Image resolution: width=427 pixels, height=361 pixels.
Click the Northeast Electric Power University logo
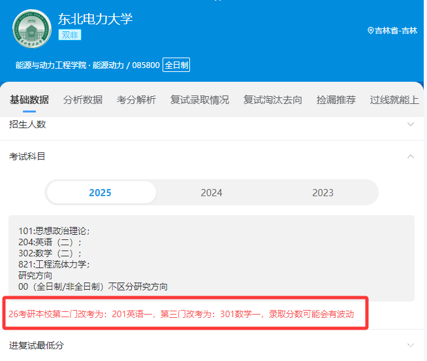coord(31,29)
